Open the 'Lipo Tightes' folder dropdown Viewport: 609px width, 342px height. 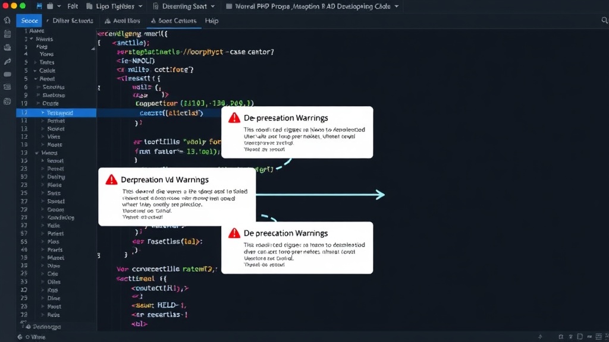tap(114, 6)
